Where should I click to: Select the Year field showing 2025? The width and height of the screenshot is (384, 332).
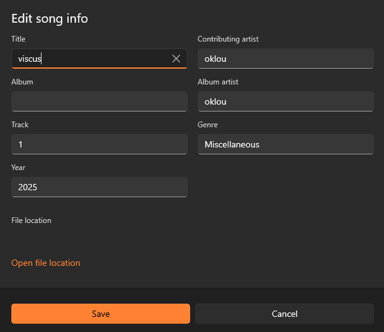99,187
